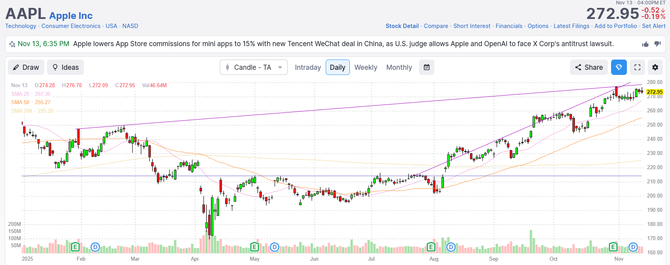The width and height of the screenshot is (670, 265).
Task: Switch to Intraday timeframe
Action: tap(308, 67)
